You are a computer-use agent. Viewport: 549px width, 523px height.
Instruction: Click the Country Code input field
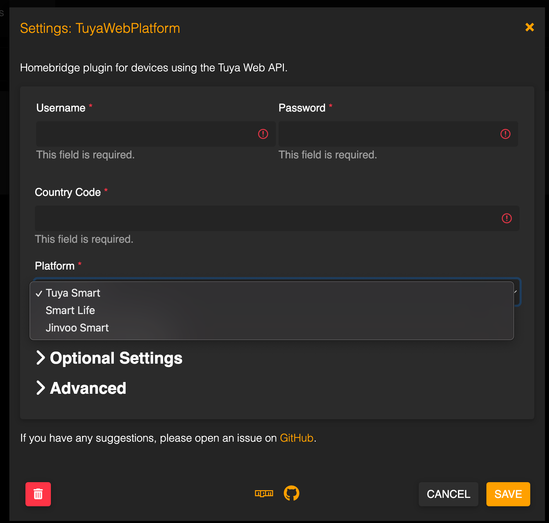coord(277,218)
